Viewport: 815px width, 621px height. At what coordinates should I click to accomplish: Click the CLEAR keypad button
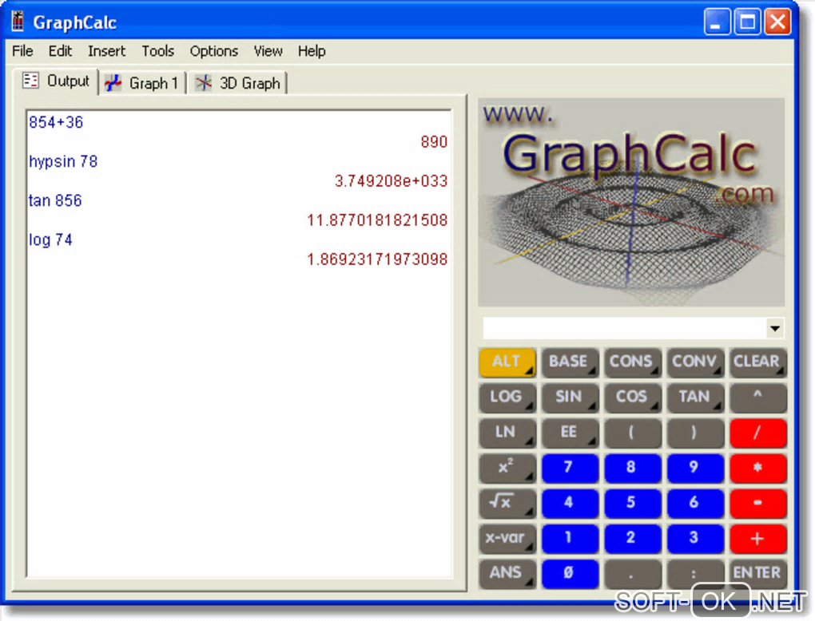point(757,362)
